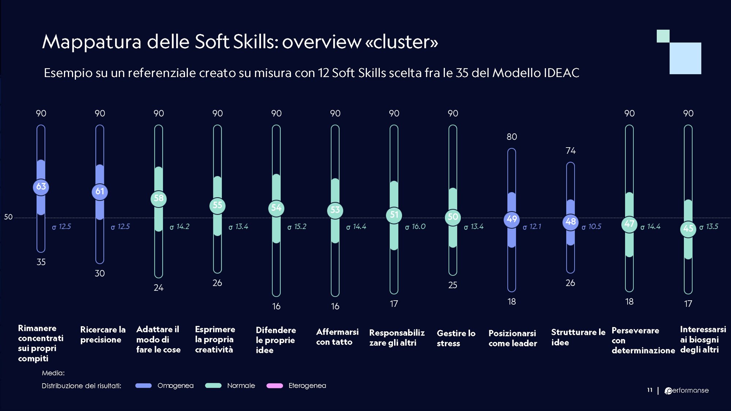Viewport: 731px width, 411px height.
Task: Click the "Posizionarsi come leader" label
Action: click(x=512, y=338)
